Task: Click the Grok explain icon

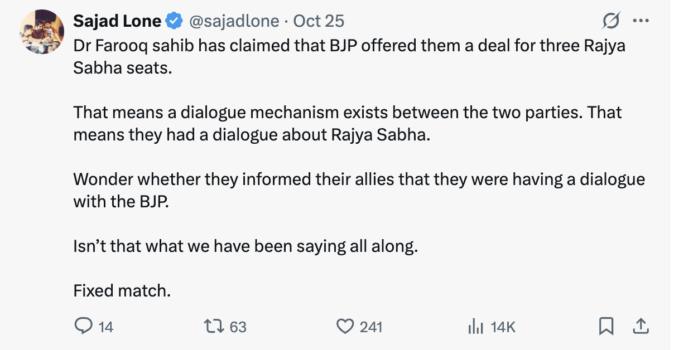Action: 611,21
